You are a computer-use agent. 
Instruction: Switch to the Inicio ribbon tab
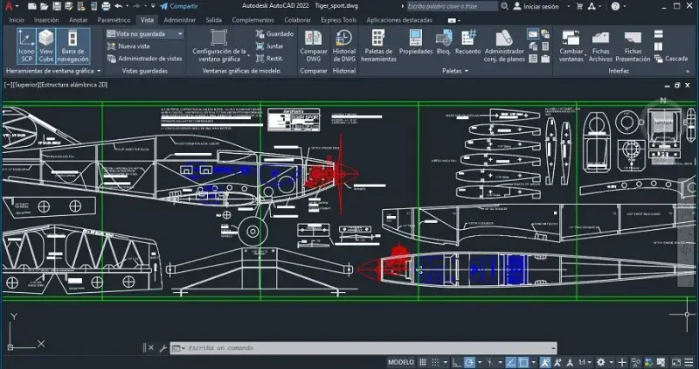click(17, 20)
